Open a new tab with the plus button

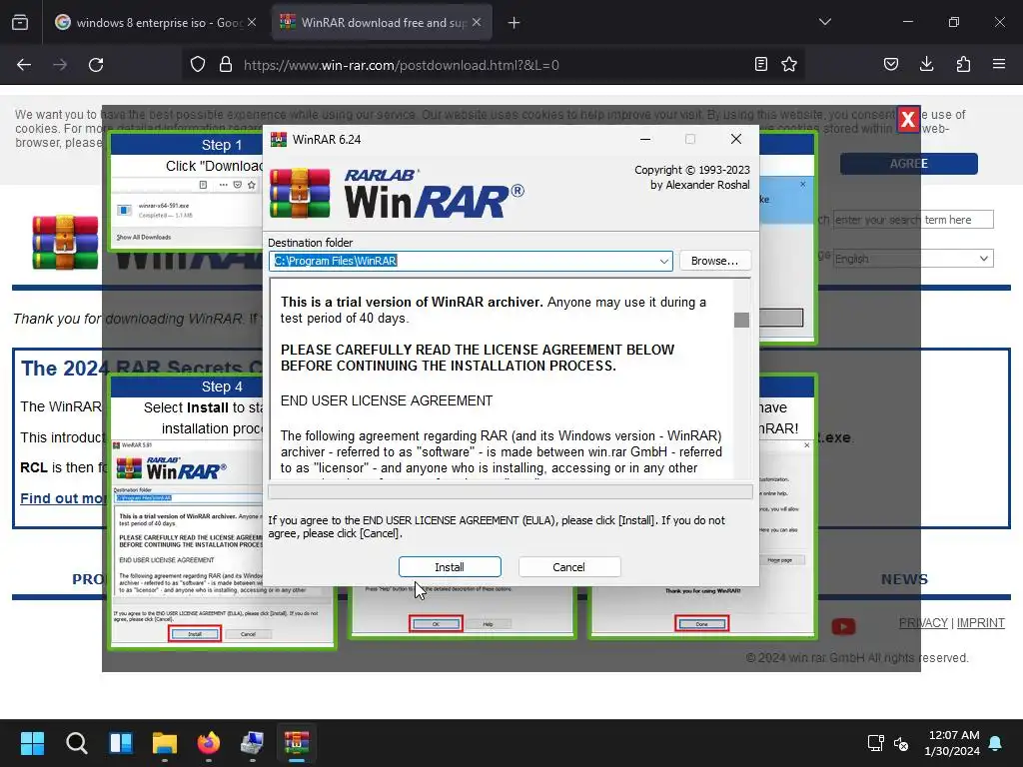514,23
